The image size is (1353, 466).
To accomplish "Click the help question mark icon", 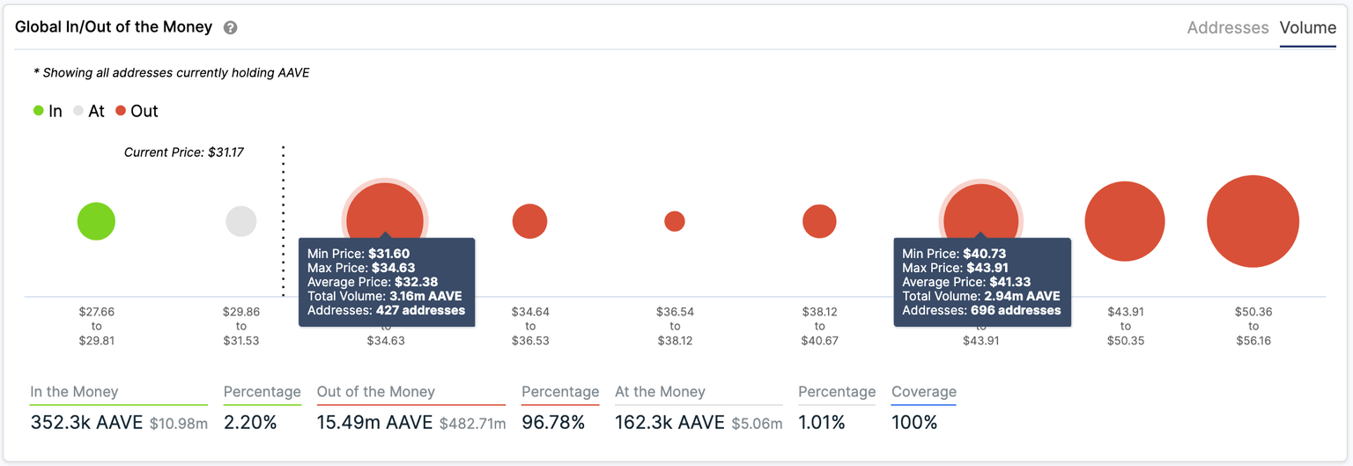I will click(x=230, y=28).
